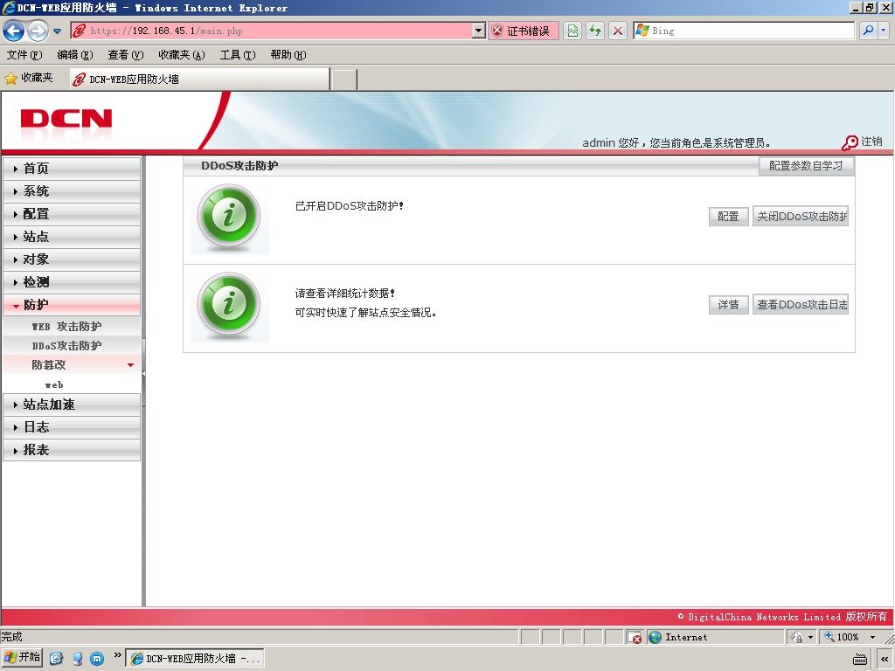Select the DCN-WEB应用防火墙 taskbar button
This screenshot has height=671, width=895.
click(195, 659)
